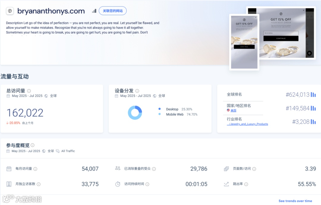The image size is (321, 205).
Task: Click the All Traffic filter label
Action: (x=68, y=151)
